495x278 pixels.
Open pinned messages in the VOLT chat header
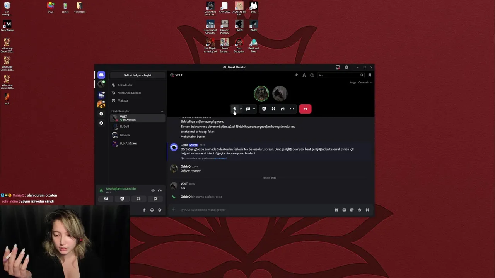297,75
